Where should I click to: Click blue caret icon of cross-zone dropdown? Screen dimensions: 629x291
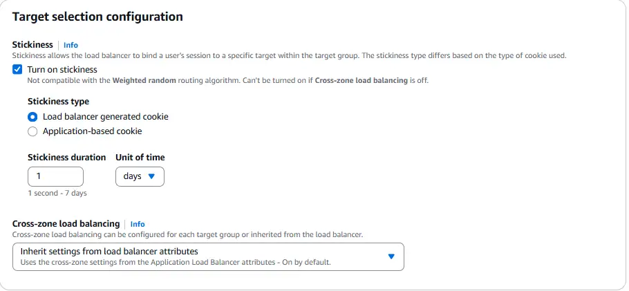pos(391,256)
